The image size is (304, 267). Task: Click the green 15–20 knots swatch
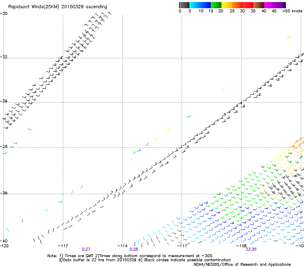(x=216, y=5)
